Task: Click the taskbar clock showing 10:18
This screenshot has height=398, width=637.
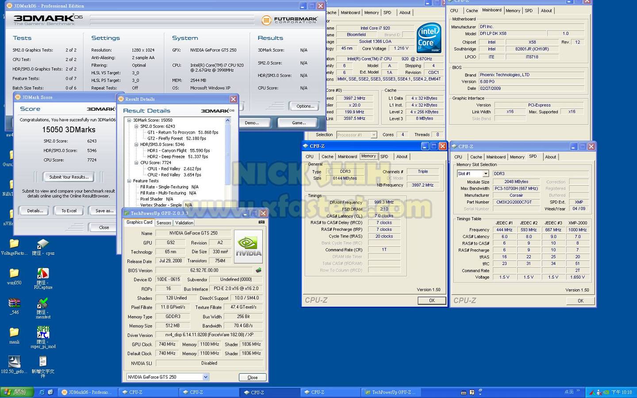Action: point(622,392)
